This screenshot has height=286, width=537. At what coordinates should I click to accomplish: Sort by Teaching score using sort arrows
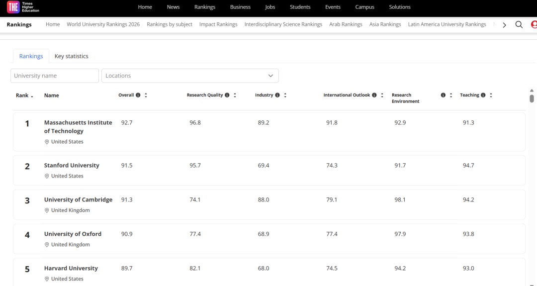[x=491, y=95]
